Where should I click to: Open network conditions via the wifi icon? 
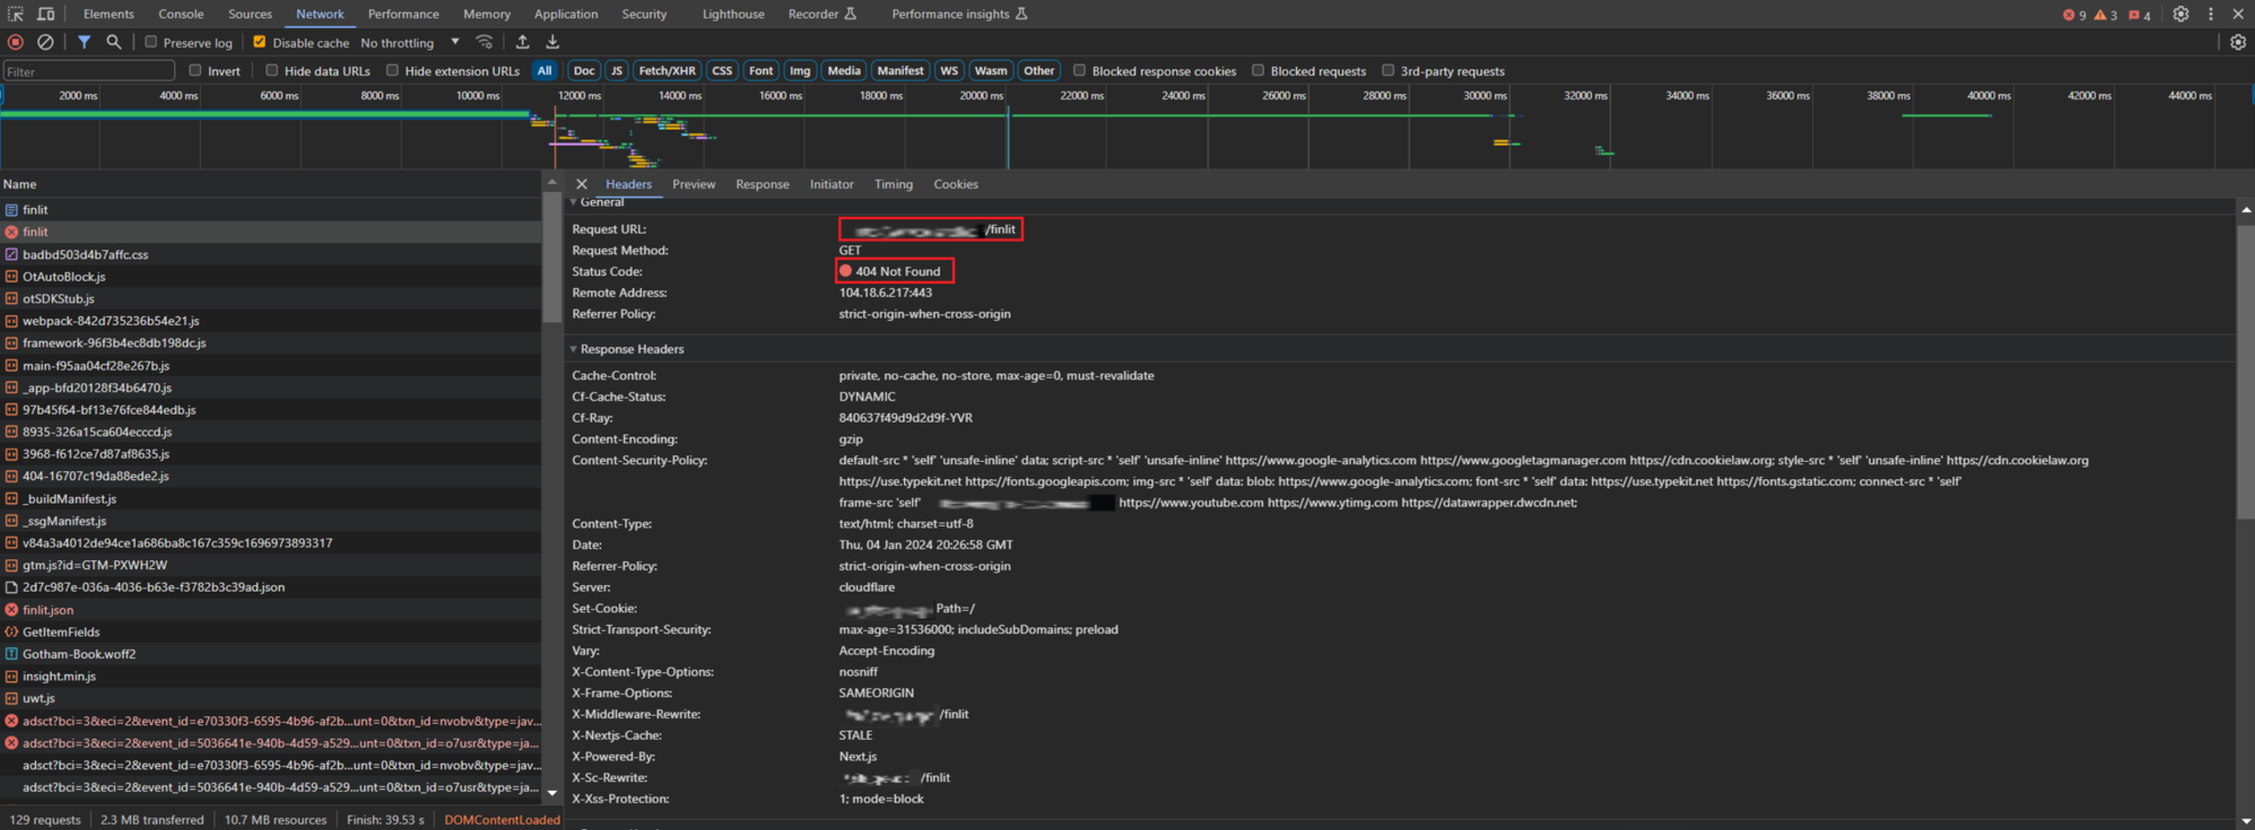[484, 42]
